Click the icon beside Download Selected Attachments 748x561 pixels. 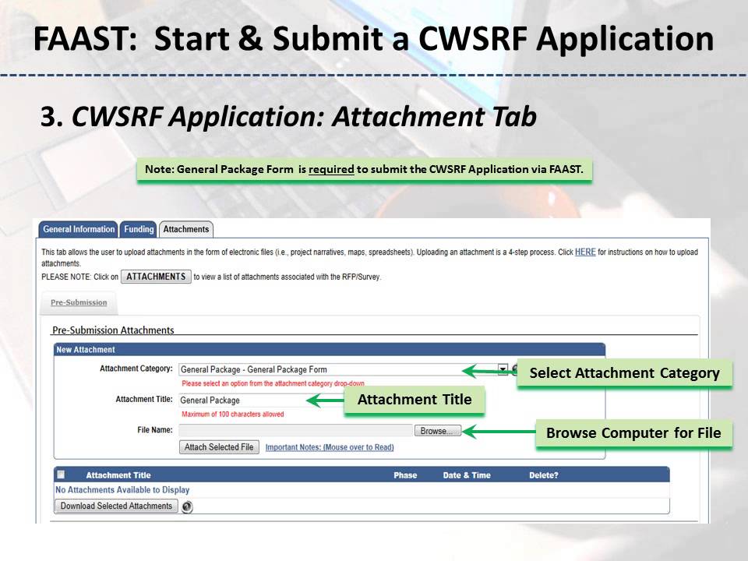pos(187,506)
